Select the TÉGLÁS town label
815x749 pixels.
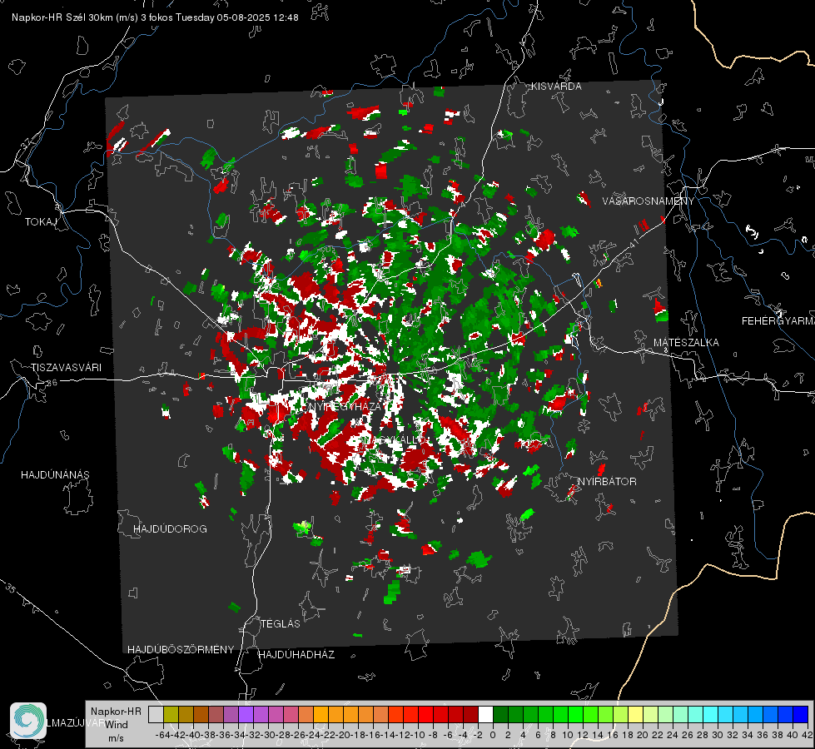pyautogui.click(x=281, y=624)
